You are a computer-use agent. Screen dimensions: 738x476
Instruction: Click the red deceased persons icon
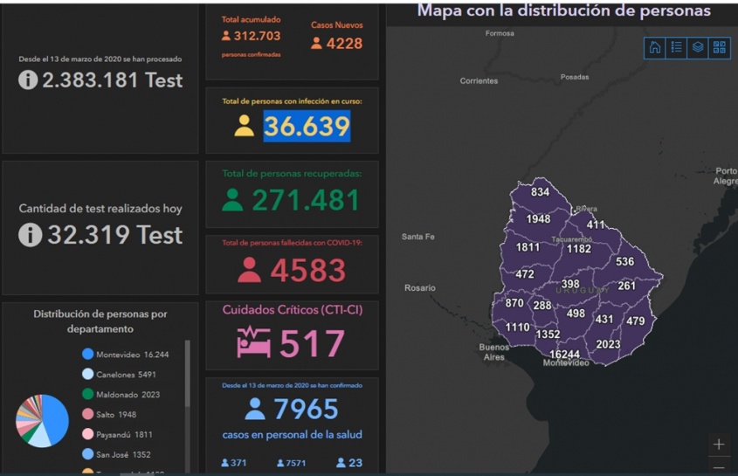click(x=249, y=270)
